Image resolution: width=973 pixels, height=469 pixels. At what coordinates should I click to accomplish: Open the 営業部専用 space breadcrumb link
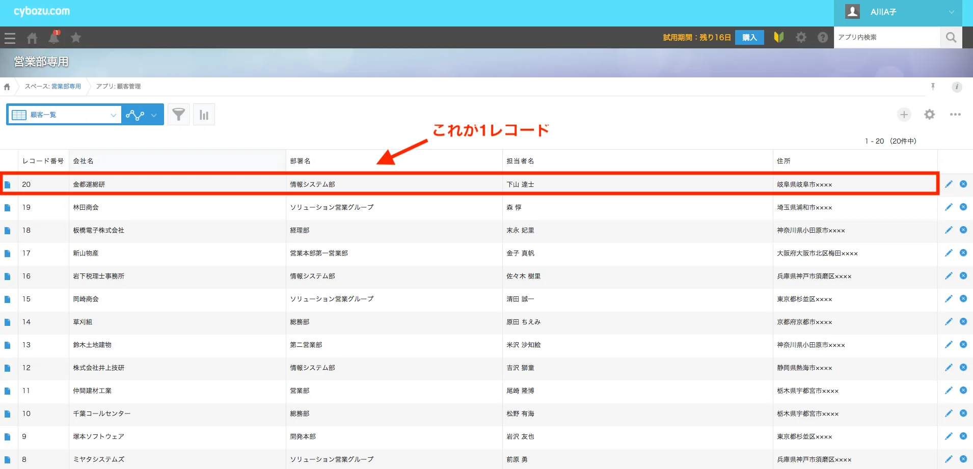(66, 87)
